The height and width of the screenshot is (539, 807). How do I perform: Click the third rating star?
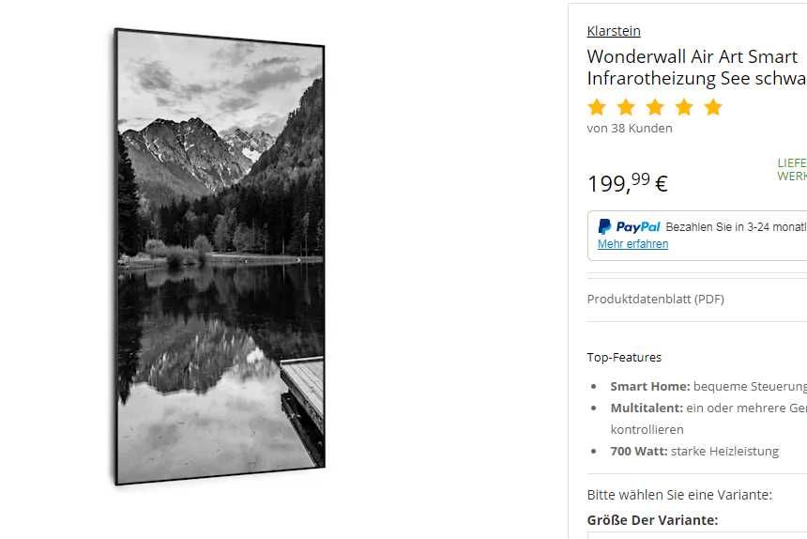(655, 107)
